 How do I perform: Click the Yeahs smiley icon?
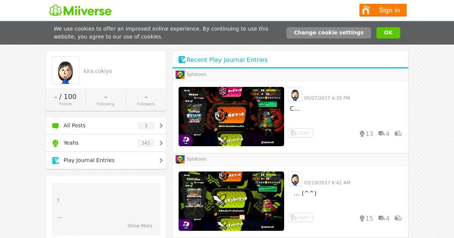[55, 143]
